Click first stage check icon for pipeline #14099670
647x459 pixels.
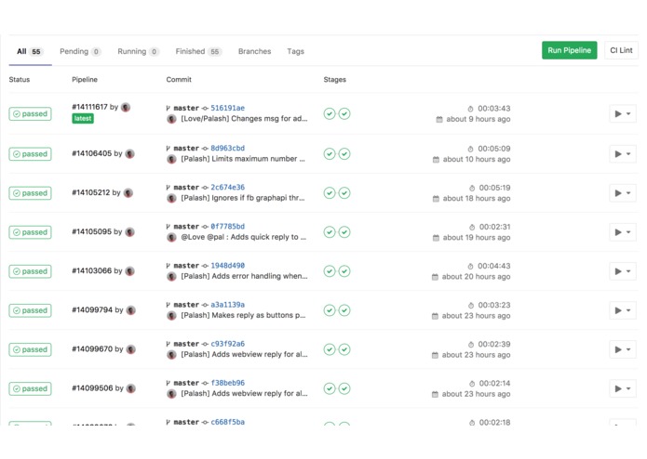330,349
